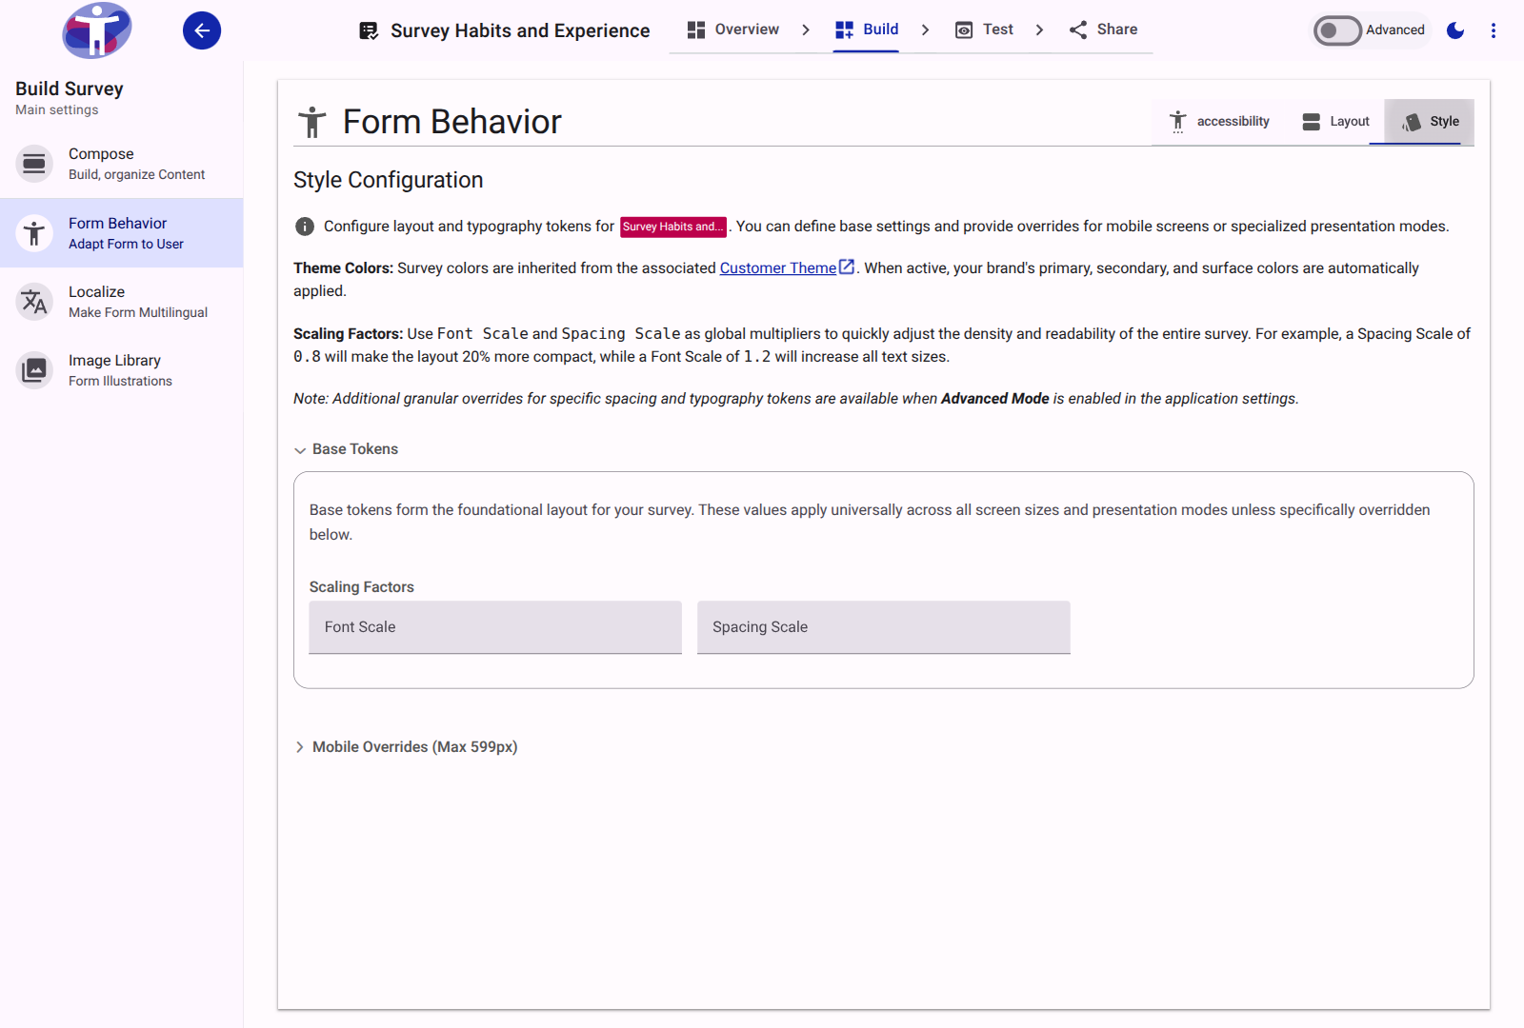Click the red Survey Habits and... chip

(x=673, y=227)
